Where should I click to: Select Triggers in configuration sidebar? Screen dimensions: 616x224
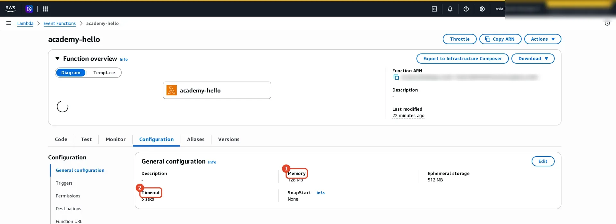coord(64,183)
